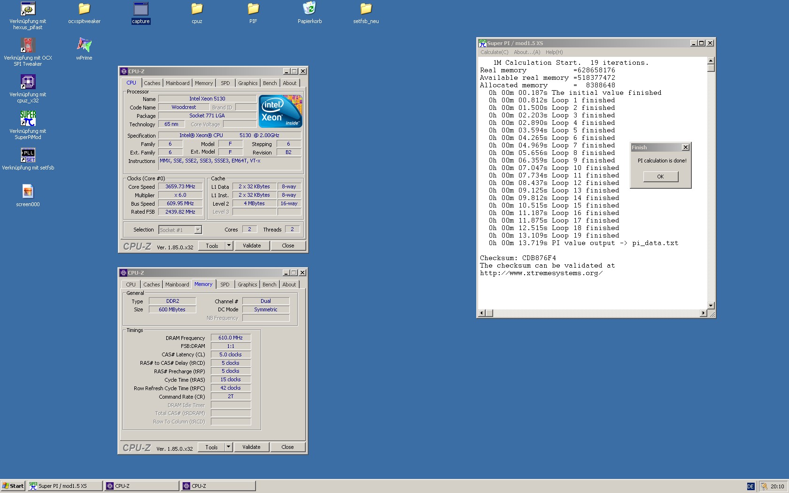Click the xtremesystems.org URL text
789x493 pixels.
[541, 273]
